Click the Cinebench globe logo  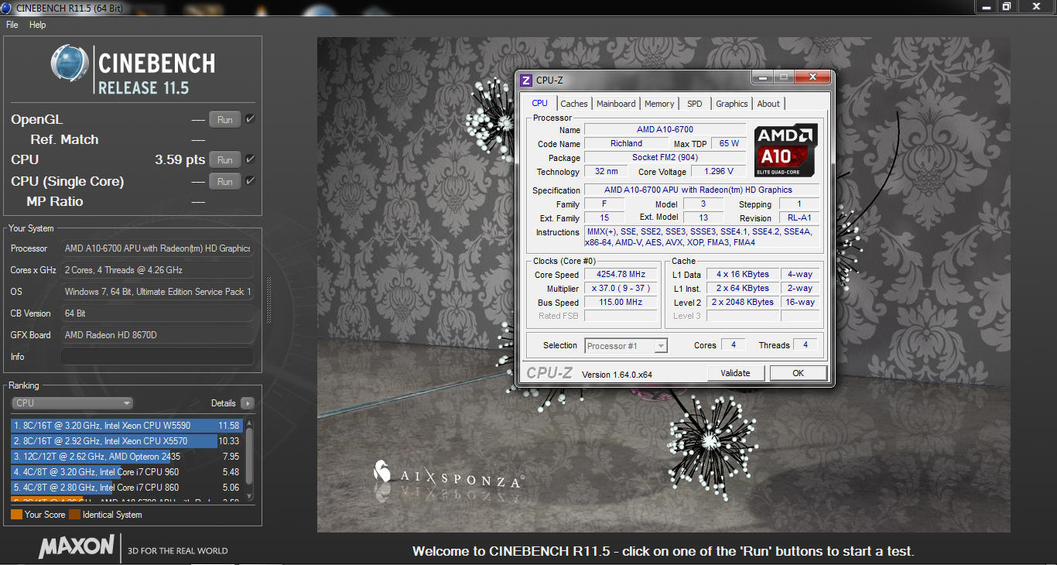70,63
